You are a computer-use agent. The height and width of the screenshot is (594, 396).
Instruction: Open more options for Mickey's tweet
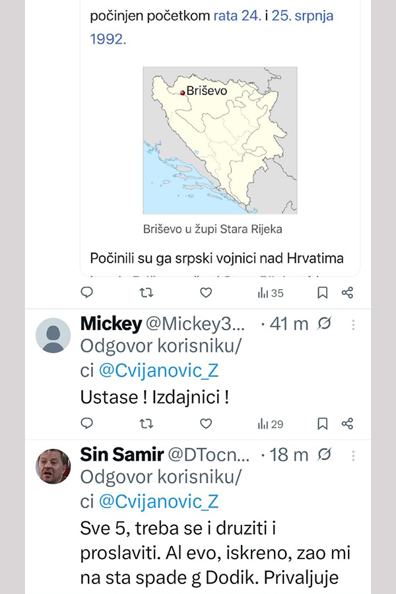(354, 325)
